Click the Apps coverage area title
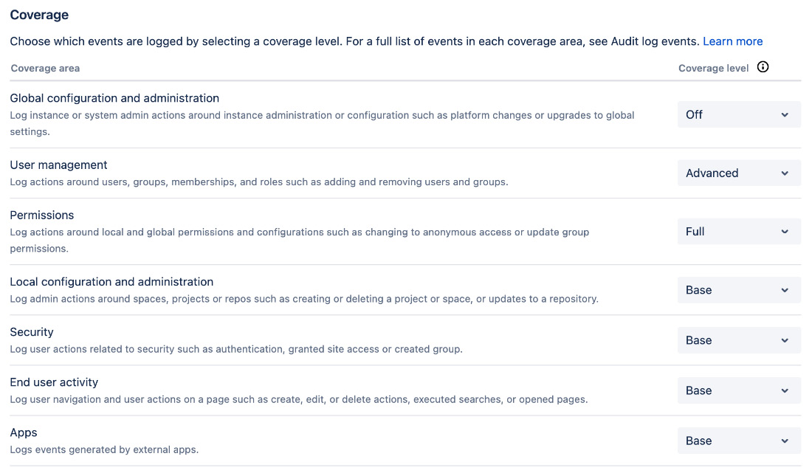 (x=23, y=432)
